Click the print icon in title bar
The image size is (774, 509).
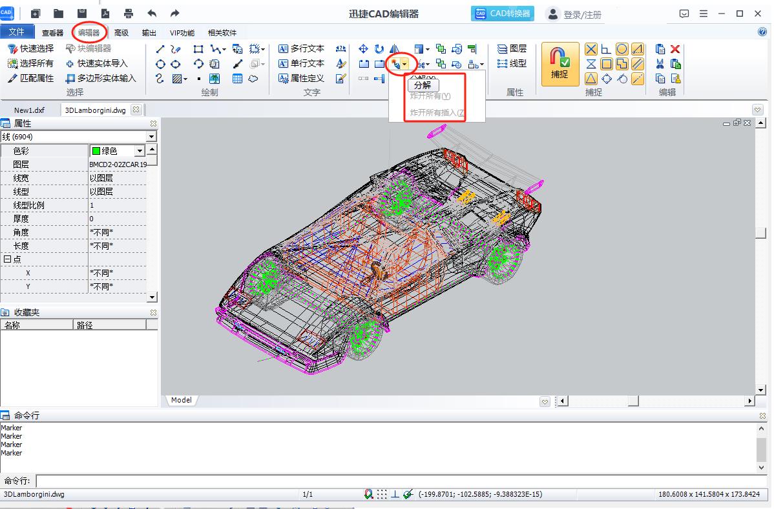pos(129,14)
